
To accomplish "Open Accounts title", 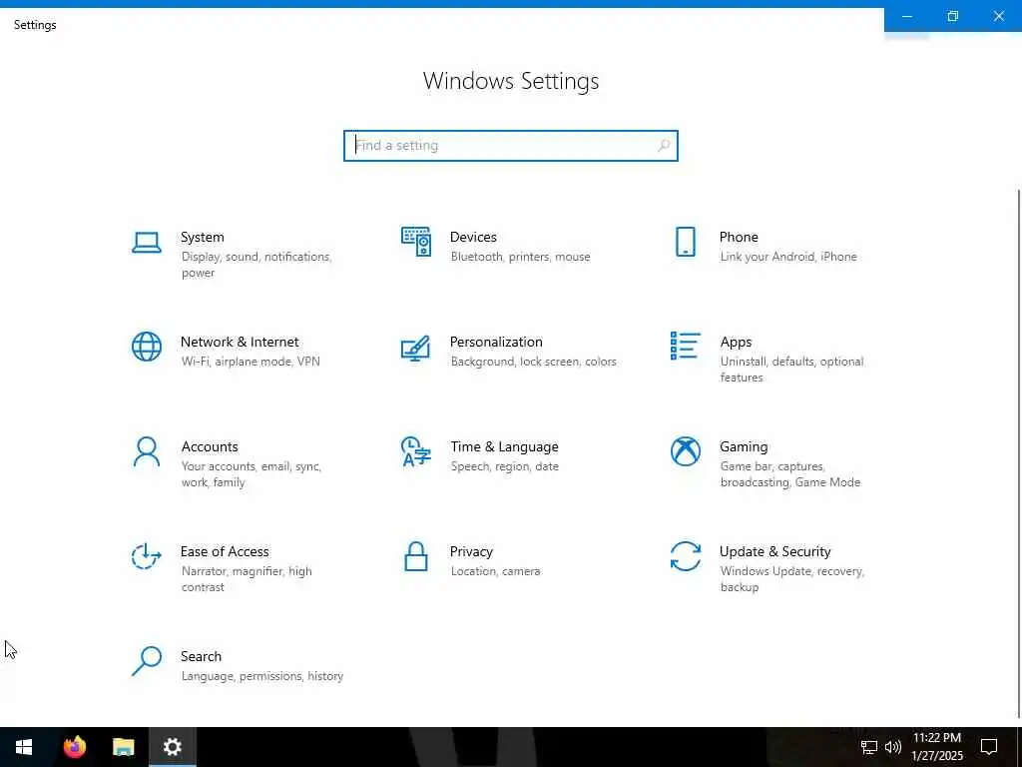I will click(210, 446).
